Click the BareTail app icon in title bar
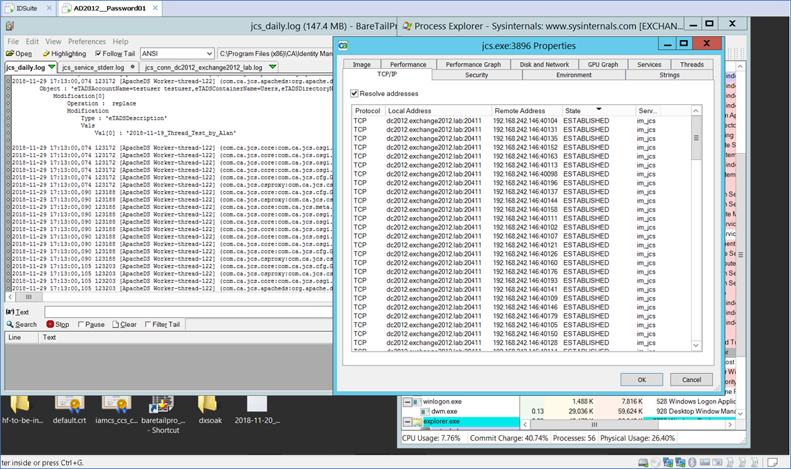This screenshot has width=791, height=469. click(10, 26)
